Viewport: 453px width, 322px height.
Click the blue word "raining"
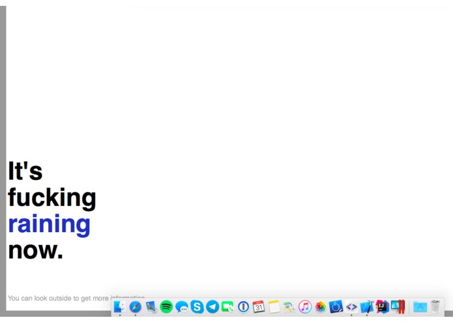(x=49, y=225)
